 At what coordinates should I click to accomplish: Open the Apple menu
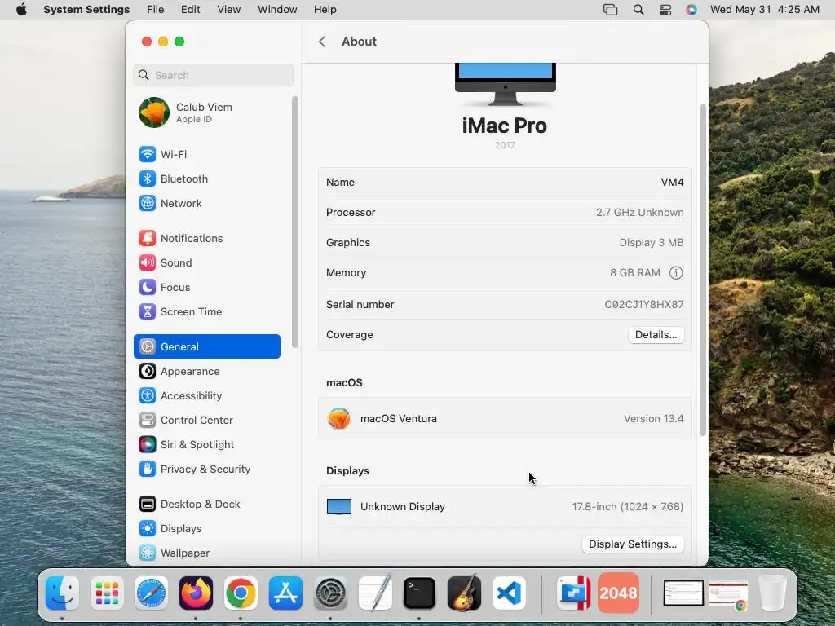click(21, 10)
